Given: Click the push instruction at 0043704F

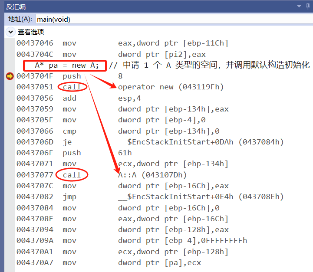Looking at the screenshot, I should 72,76.
